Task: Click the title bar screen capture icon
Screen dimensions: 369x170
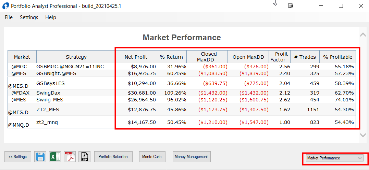Action: point(291,6)
